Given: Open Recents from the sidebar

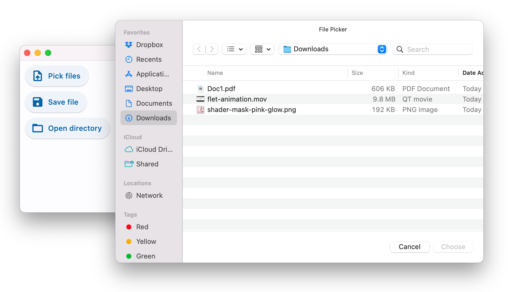Looking at the screenshot, I should pos(149,59).
